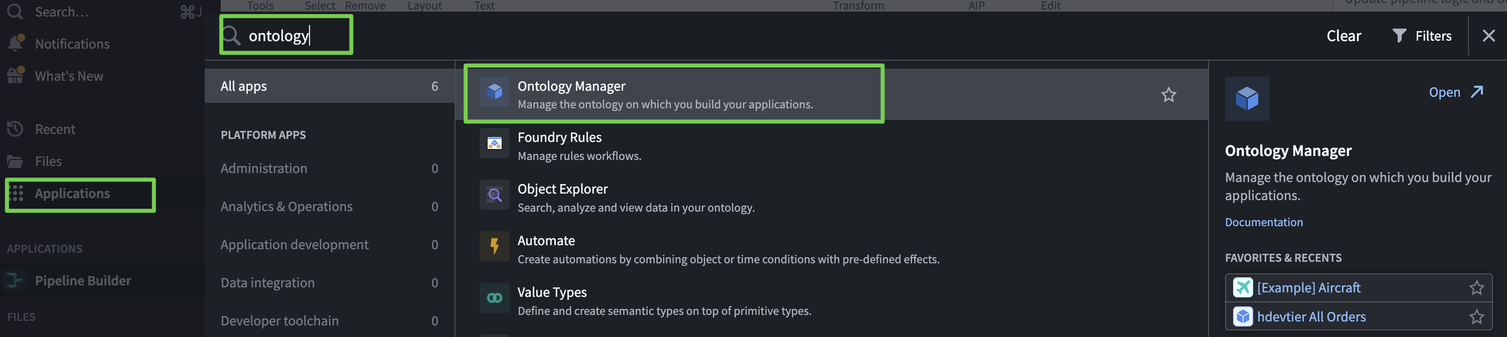Open Applications in the sidebar
Screen dimensions: 1507x337
[72, 194]
